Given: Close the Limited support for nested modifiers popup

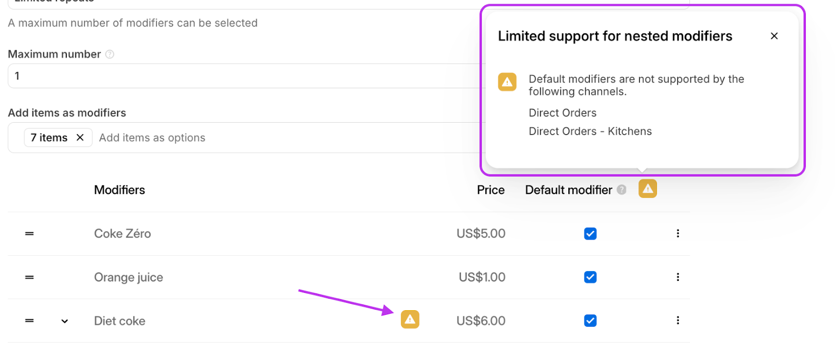Looking at the screenshot, I should click(x=774, y=36).
